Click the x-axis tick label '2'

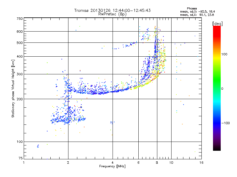(68, 163)
